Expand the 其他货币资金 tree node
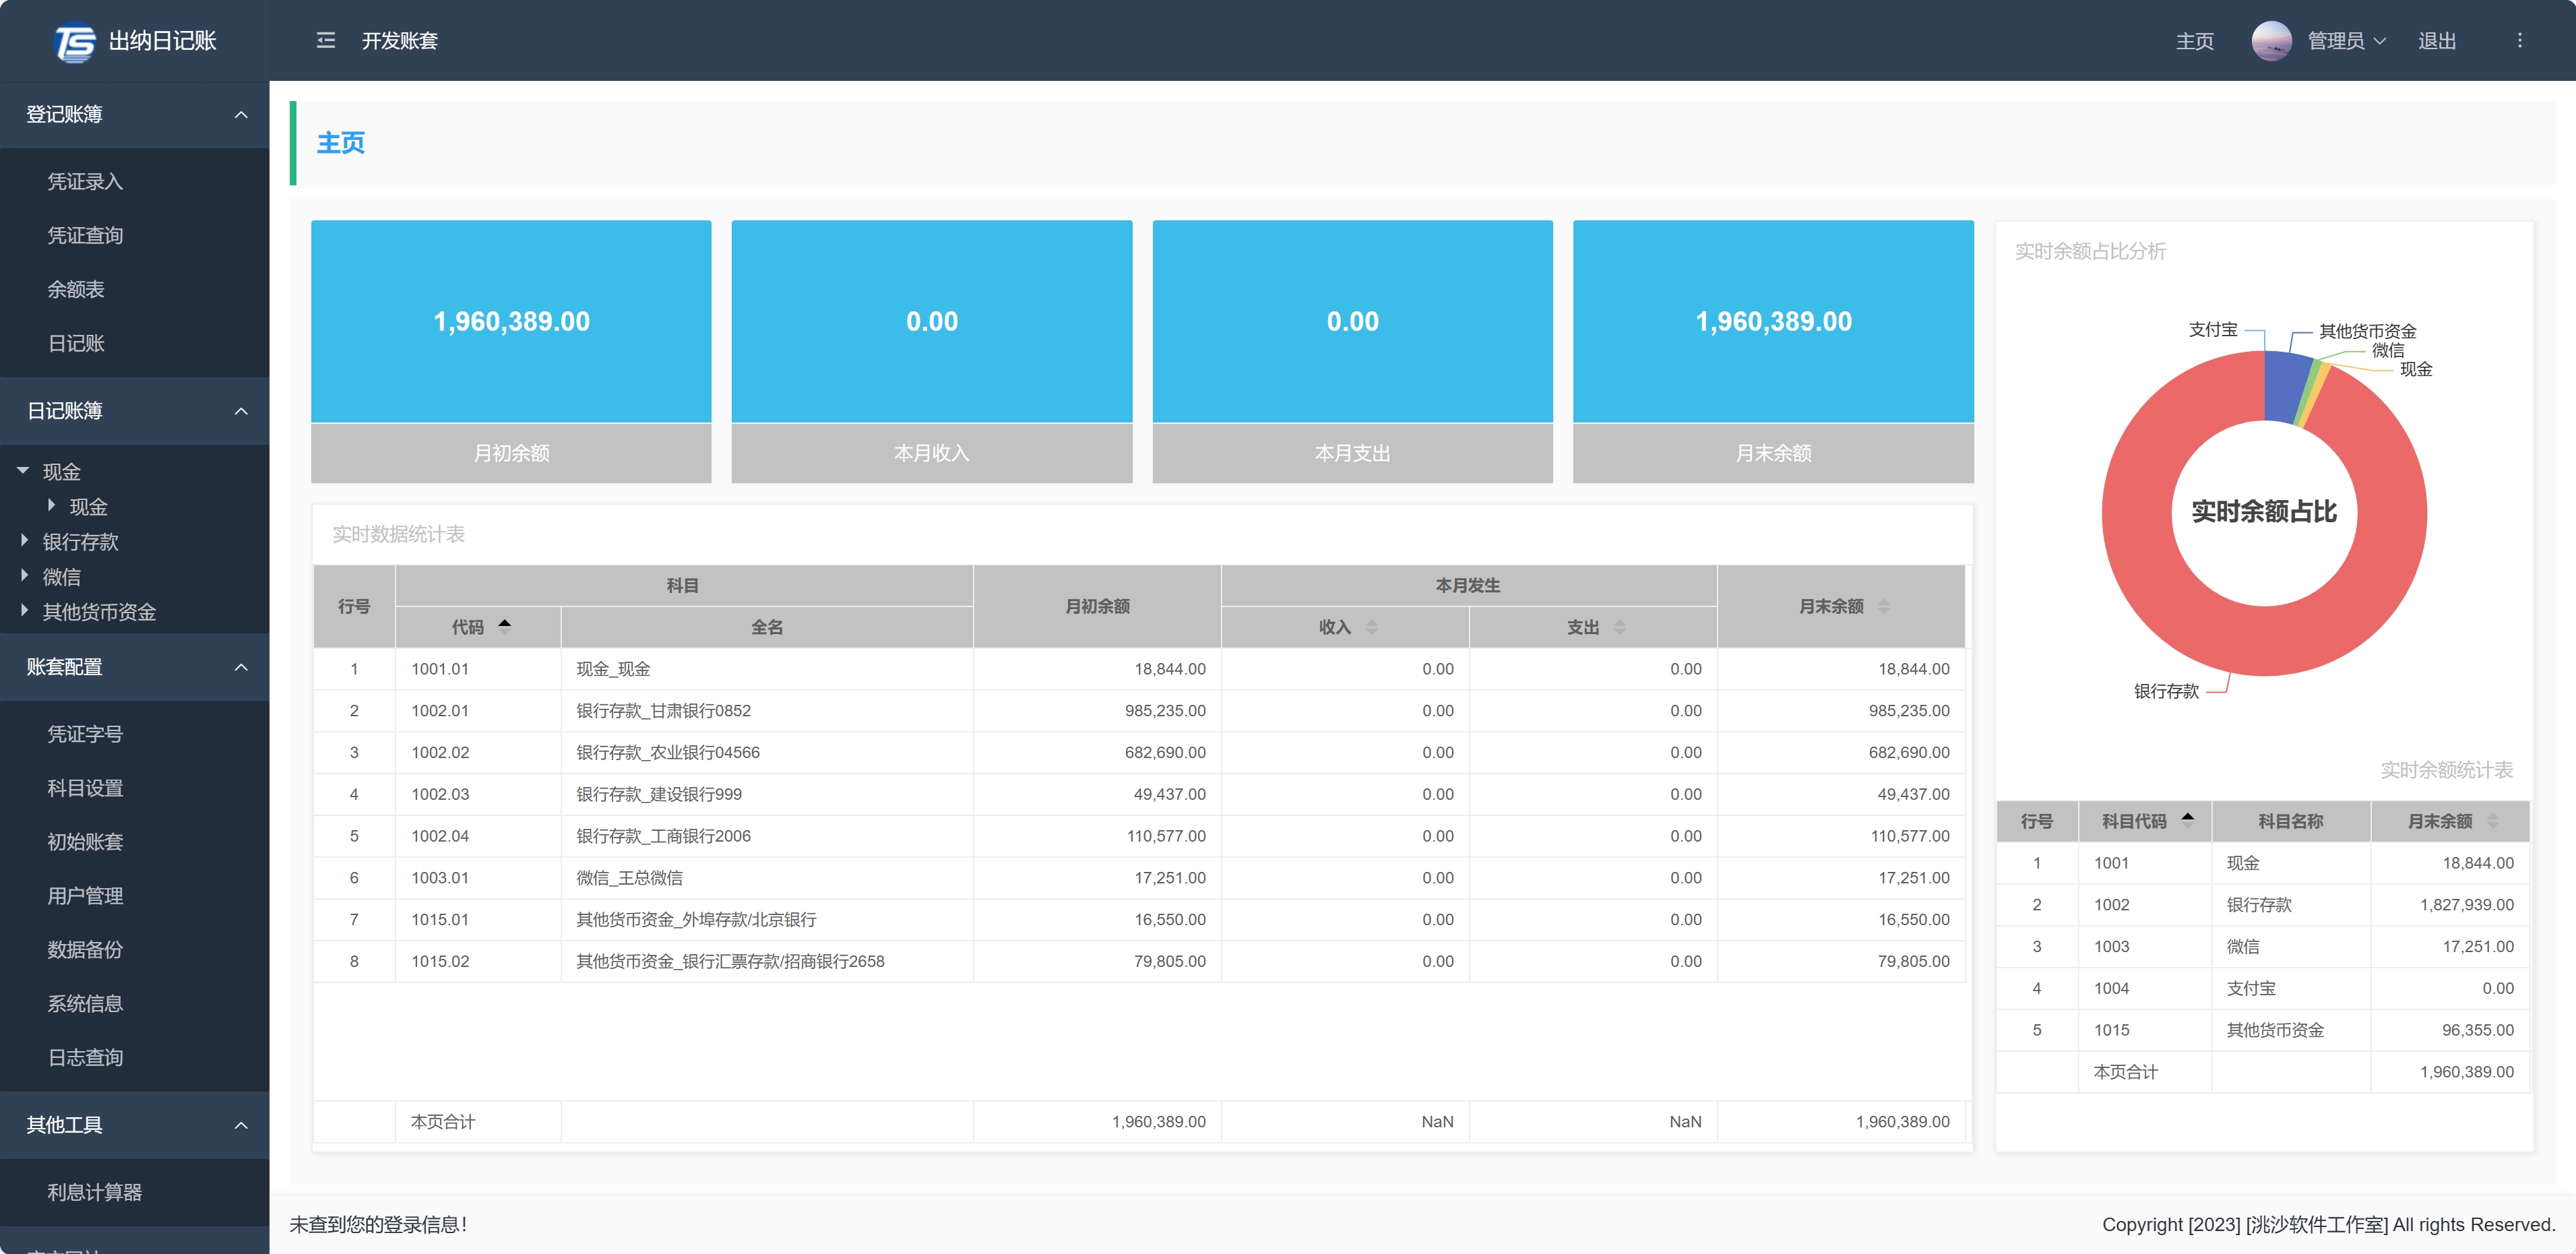 point(24,611)
